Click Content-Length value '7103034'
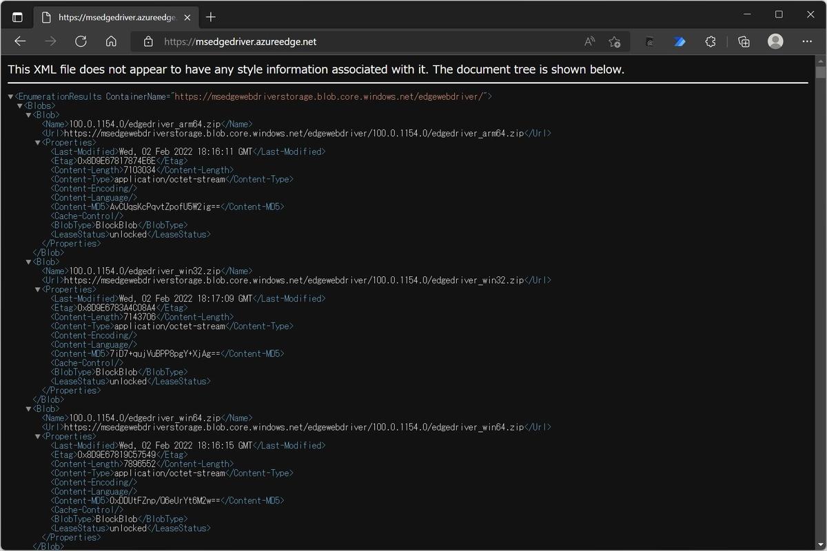 pyautogui.click(x=140, y=170)
